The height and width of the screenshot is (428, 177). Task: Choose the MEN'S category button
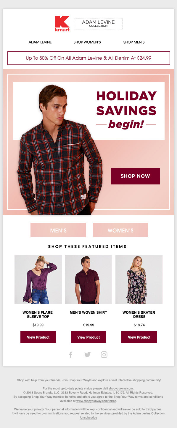(58, 230)
